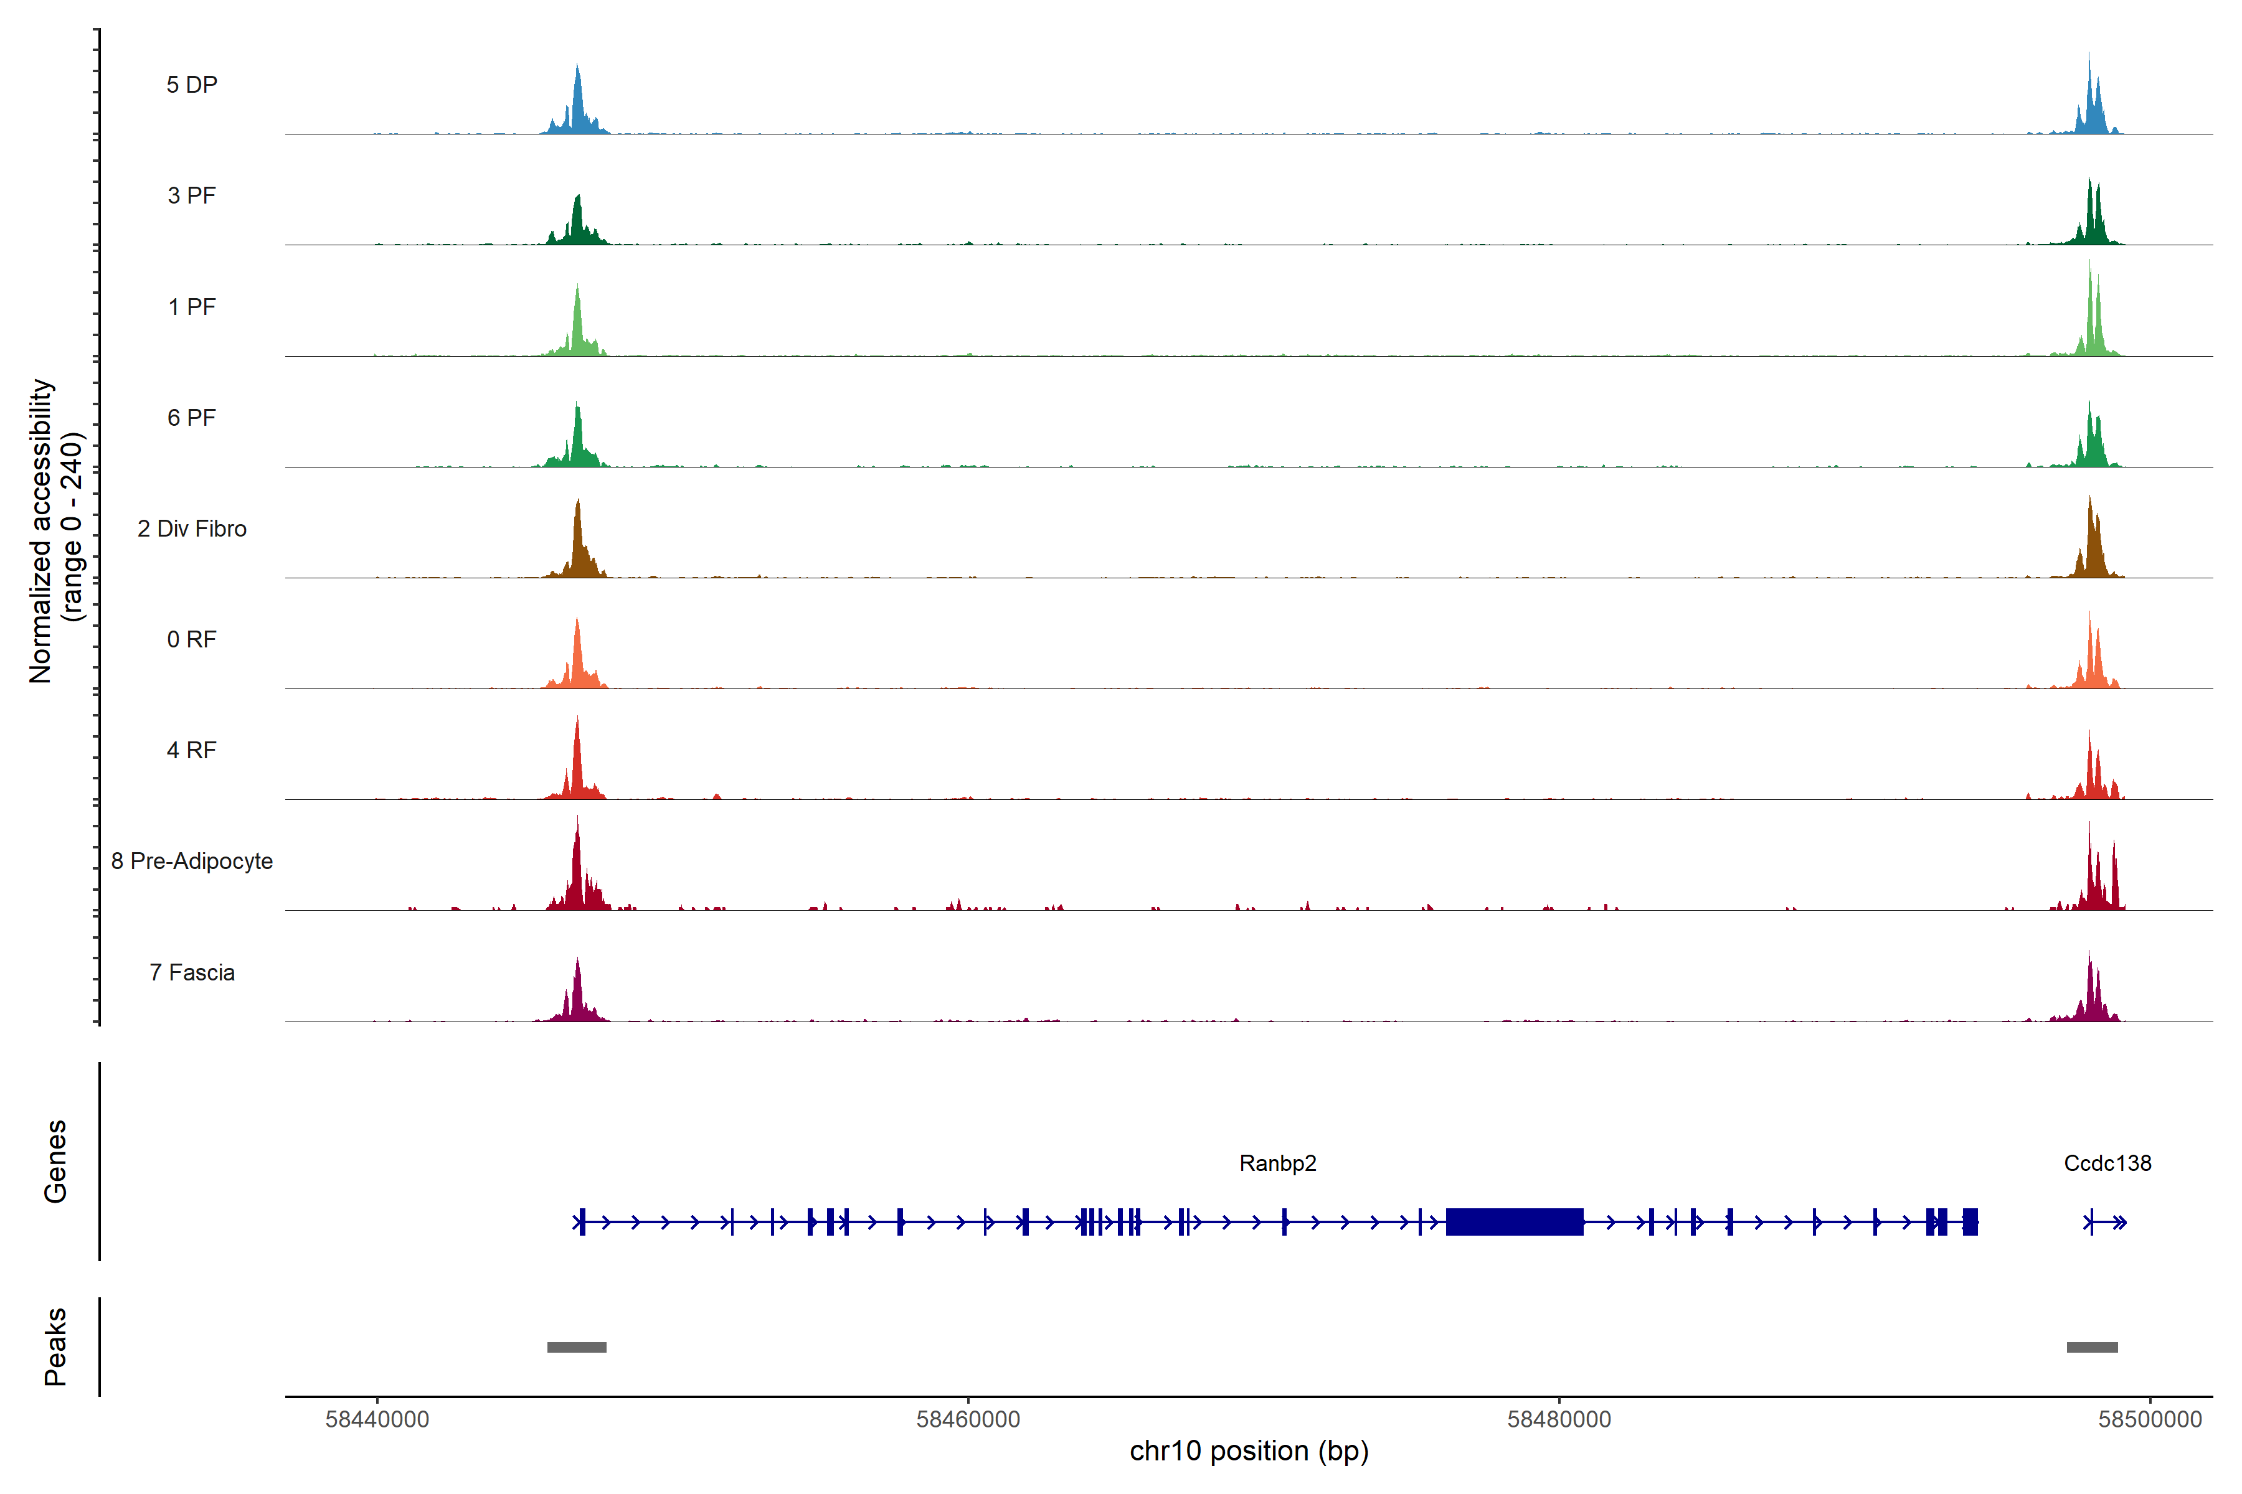Image resolution: width=2242 pixels, height=1494 pixels.
Task: Click the 58460000 axis tick label
Action: (x=968, y=1419)
